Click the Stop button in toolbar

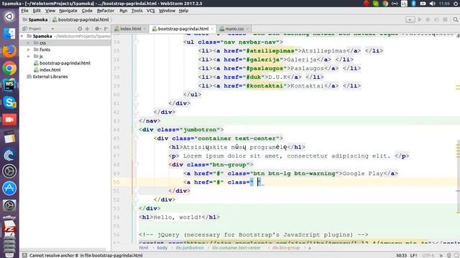pos(445,19)
